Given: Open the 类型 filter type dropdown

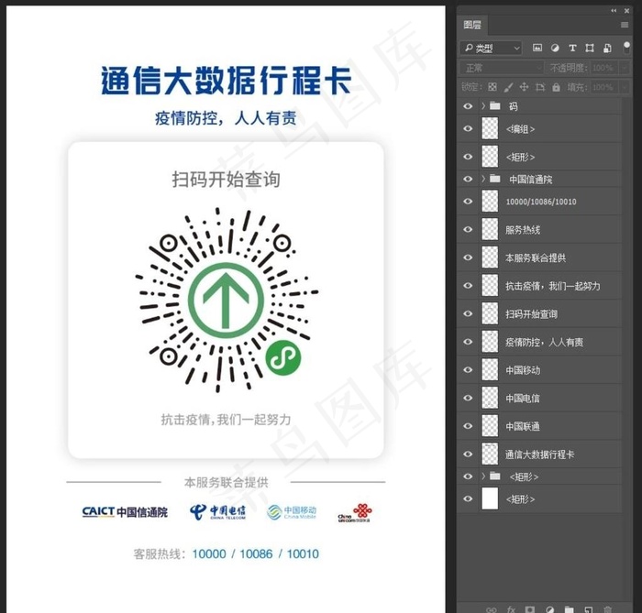Looking at the screenshot, I should click(x=492, y=49).
